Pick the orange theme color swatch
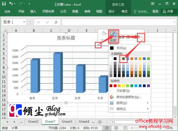The image size is (178, 131). click(x=132, y=59)
